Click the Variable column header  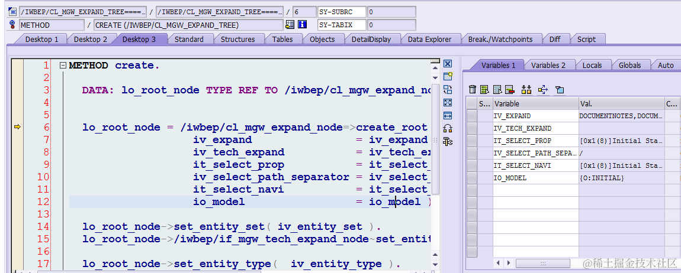click(535, 103)
